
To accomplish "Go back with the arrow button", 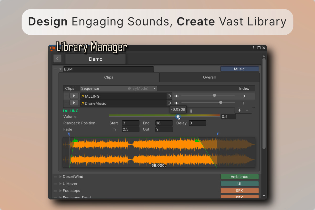I will click(57, 59).
